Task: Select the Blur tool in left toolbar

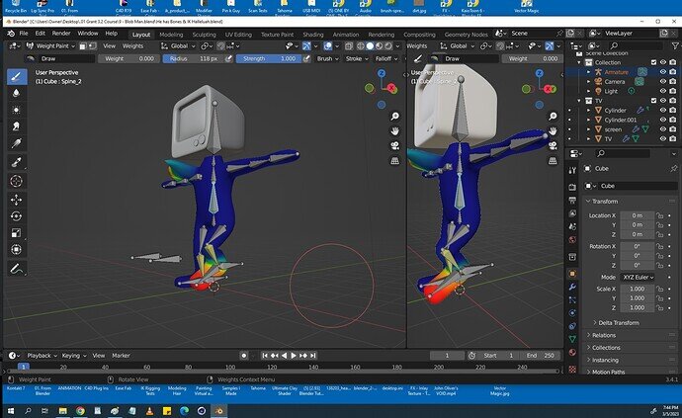Action: 17,93
